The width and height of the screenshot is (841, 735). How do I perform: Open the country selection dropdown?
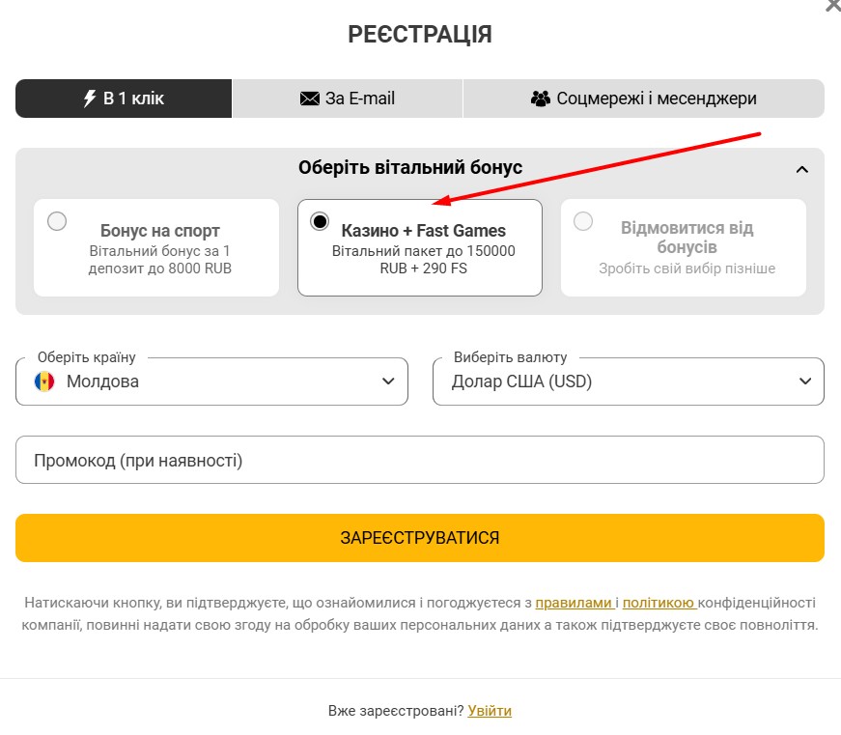[x=211, y=382]
